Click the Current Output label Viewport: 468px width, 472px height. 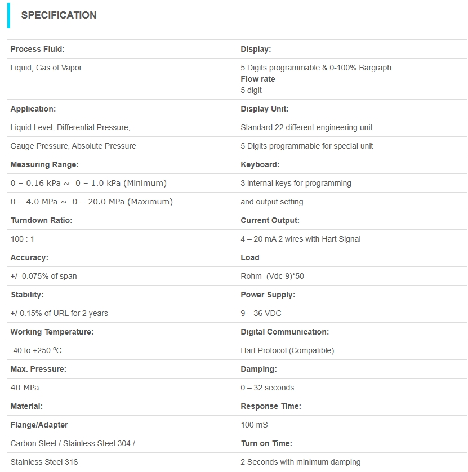coord(270,220)
